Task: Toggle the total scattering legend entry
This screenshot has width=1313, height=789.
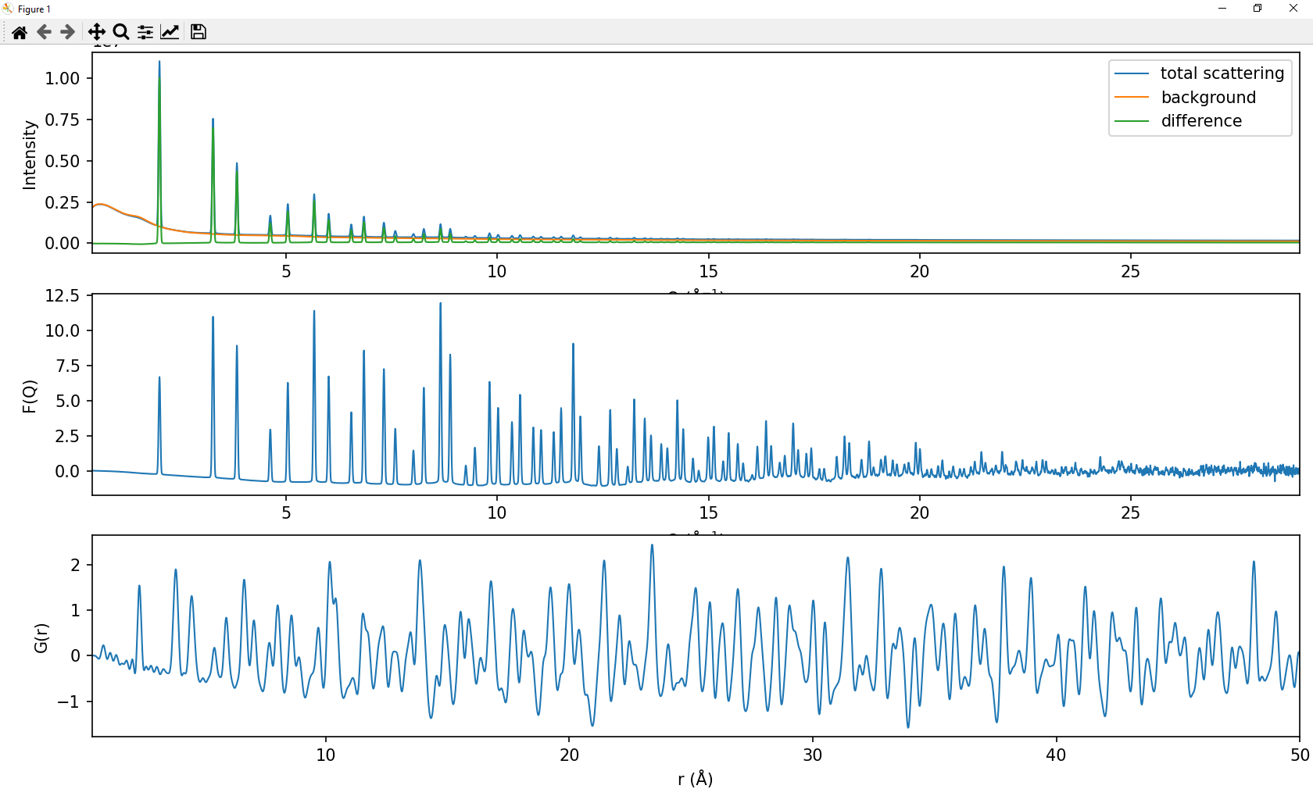Action: [x=1222, y=73]
